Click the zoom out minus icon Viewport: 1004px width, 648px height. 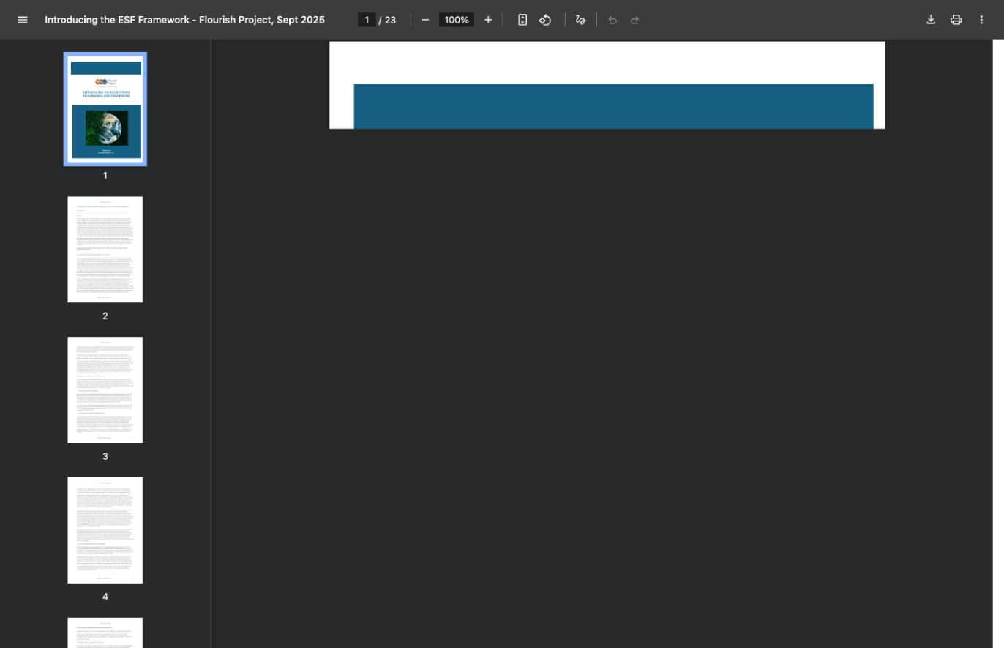click(425, 20)
